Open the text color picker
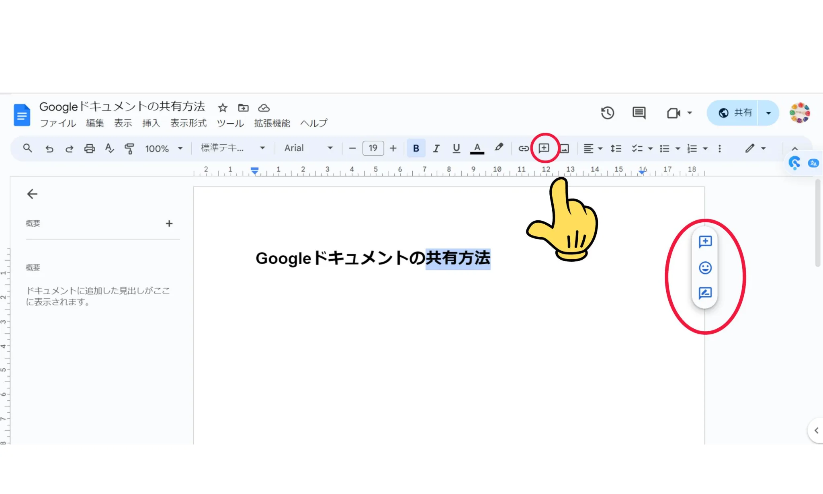The width and height of the screenshot is (823, 494). [477, 149]
